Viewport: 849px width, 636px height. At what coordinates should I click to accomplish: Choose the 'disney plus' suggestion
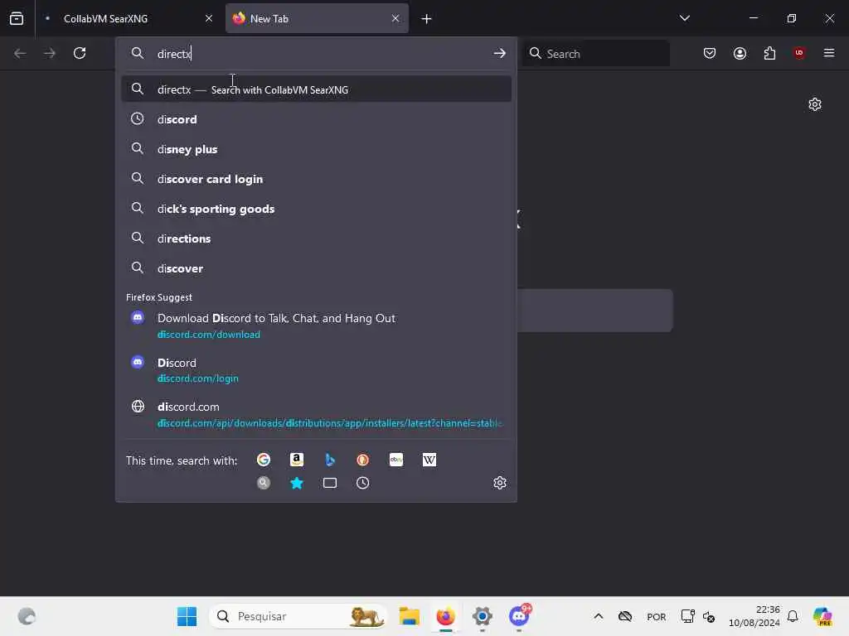(x=316, y=149)
